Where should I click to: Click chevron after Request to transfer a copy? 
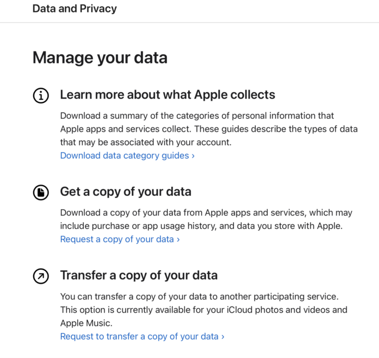pyautogui.click(x=223, y=337)
